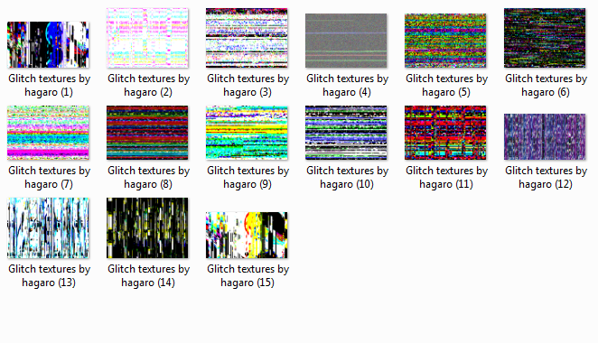Click file name 'Glitch textures by hagaro (10)'
Screen dimensions: 598x343
(x=347, y=177)
